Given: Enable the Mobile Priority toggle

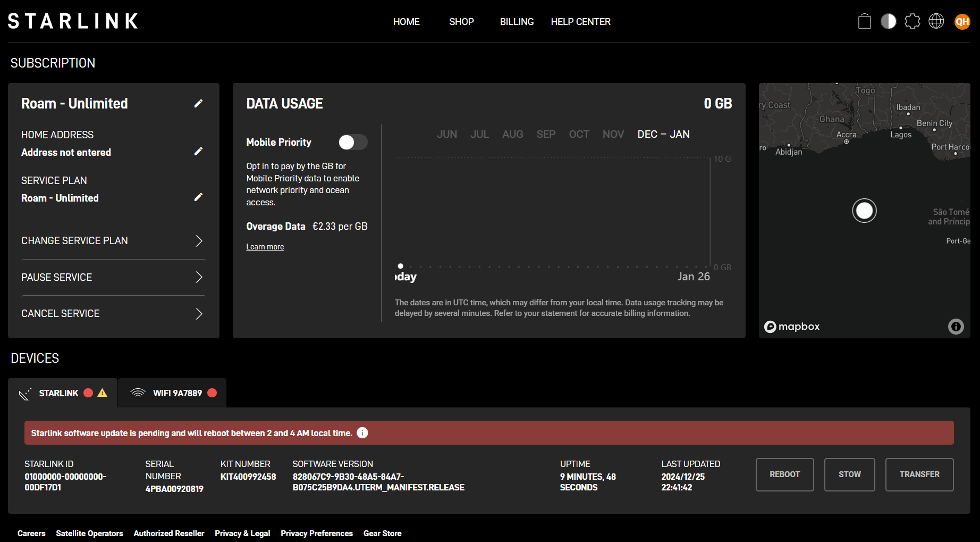Looking at the screenshot, I should pos(353,142).
